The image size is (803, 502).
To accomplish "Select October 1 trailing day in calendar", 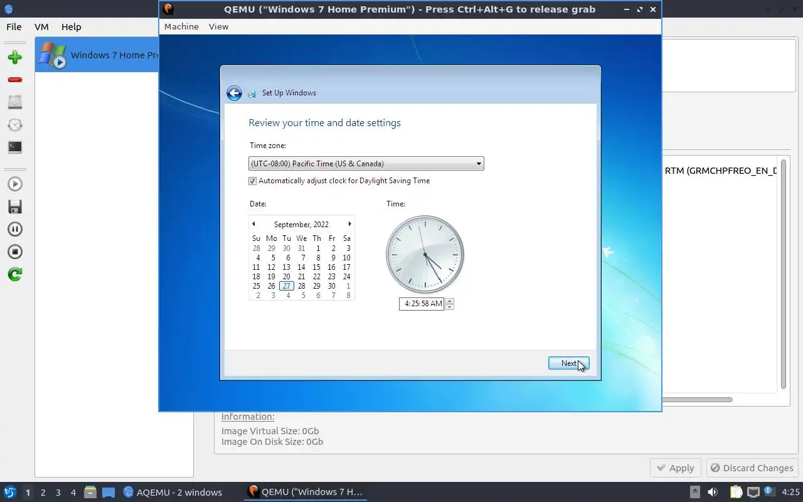I will (x=348, y=286).
